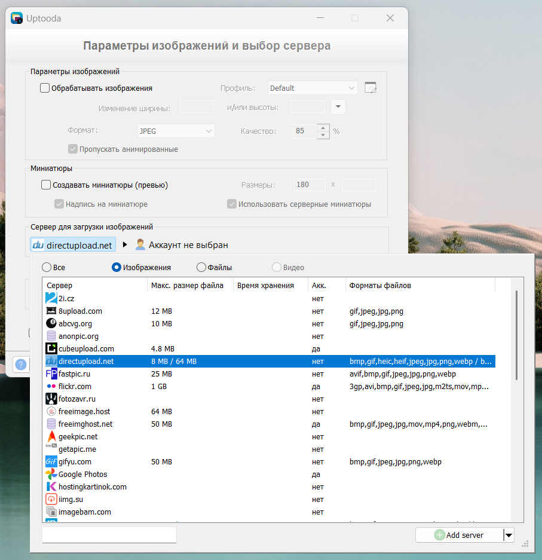Select the 'Google Photos' server name

pyautogui.click(x=83, y=474)
